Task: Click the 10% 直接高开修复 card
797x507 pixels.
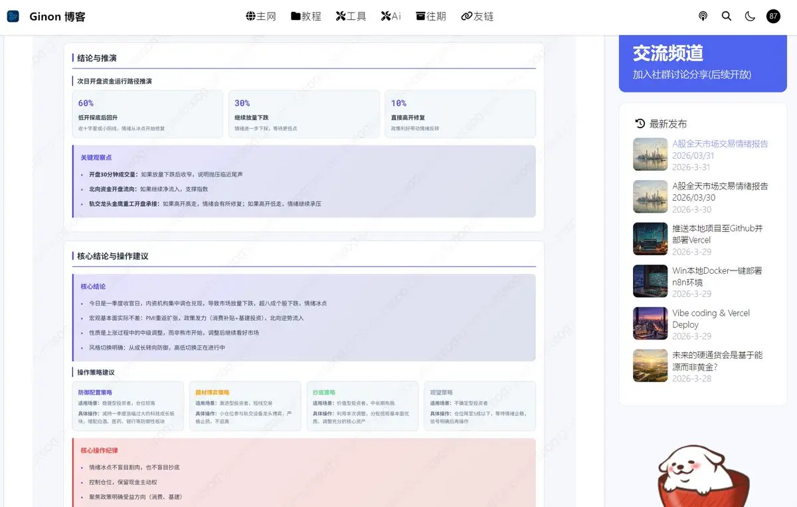Action: [460, 114]
